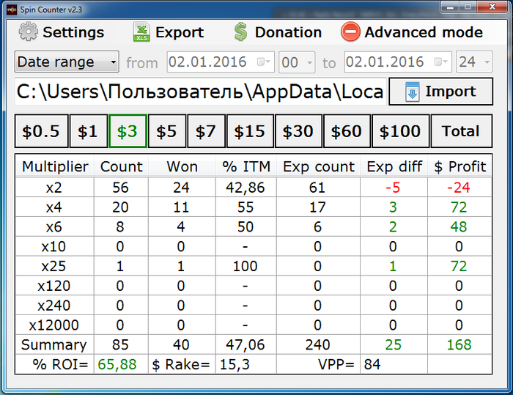The height and width of the screenshot is (395, 513).
Task: Select the x4 multiplier row label
Action: click(54, 207)
